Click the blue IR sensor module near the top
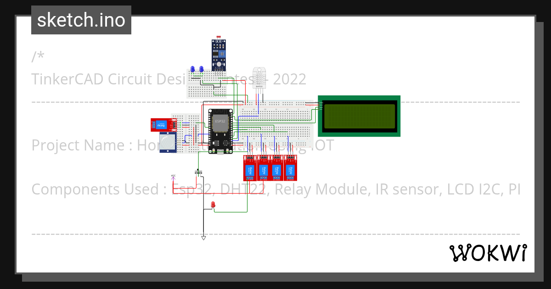 [x=219, y=55]
